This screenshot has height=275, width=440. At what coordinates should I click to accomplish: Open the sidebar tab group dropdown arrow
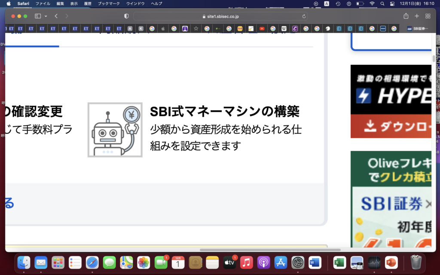[46, 16]
